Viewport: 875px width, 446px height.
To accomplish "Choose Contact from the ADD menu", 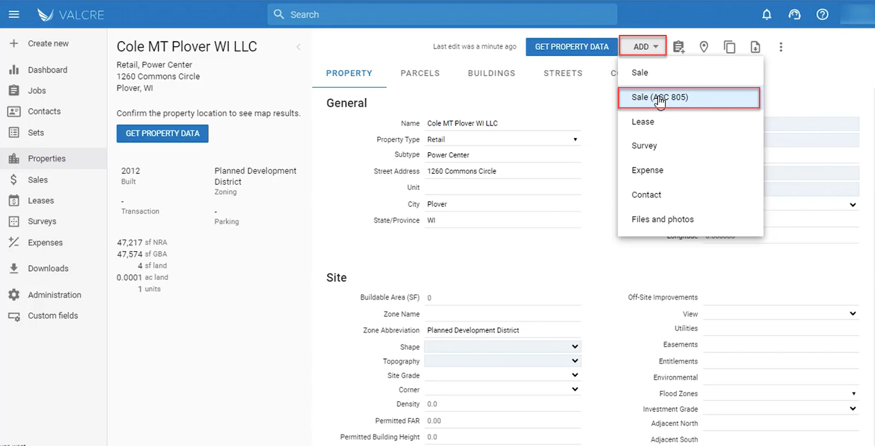I will pos(690,195).
